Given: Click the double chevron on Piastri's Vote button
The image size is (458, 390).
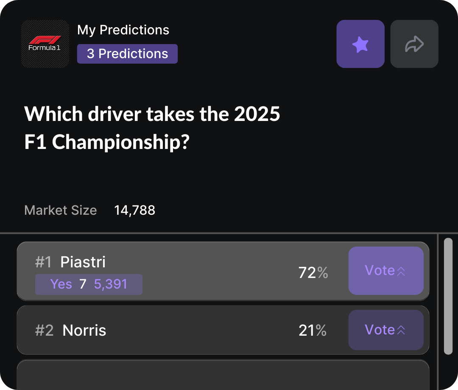Looking at the screenshot, I should pos(401,271).
